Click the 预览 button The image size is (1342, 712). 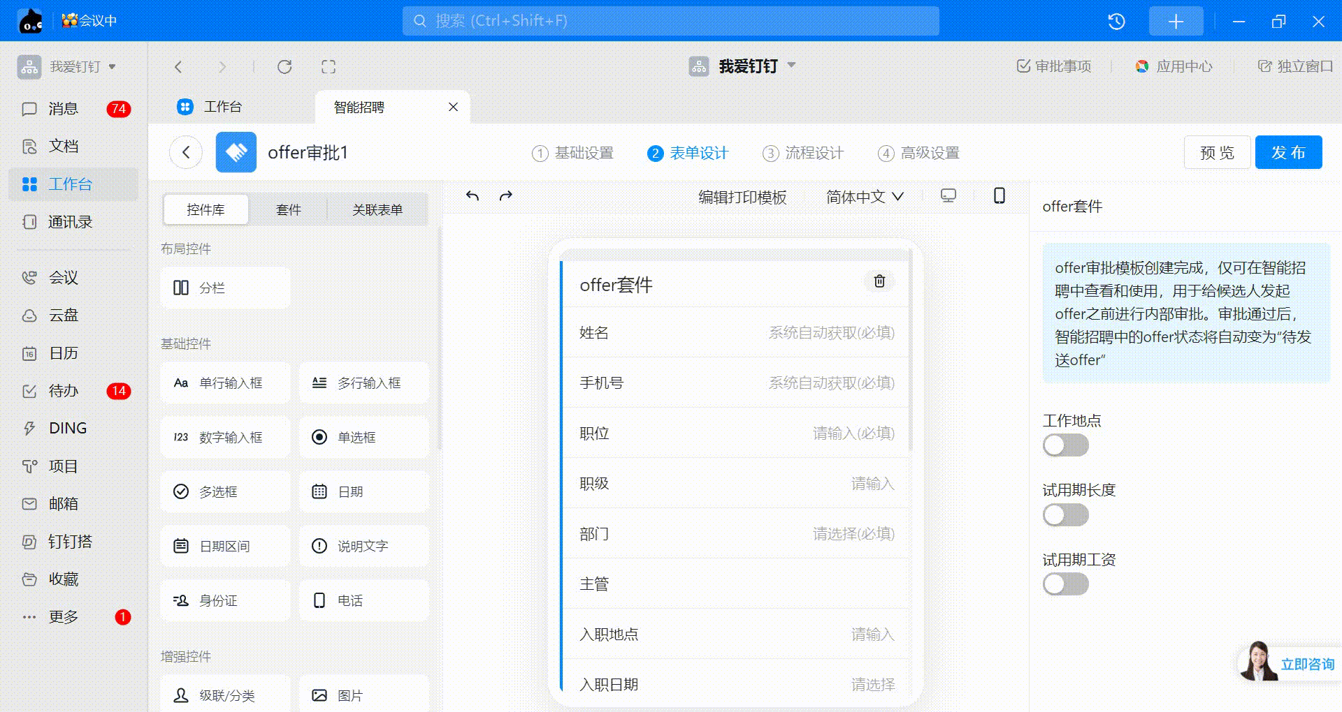pyautogui.click(x=1216, y=153)
